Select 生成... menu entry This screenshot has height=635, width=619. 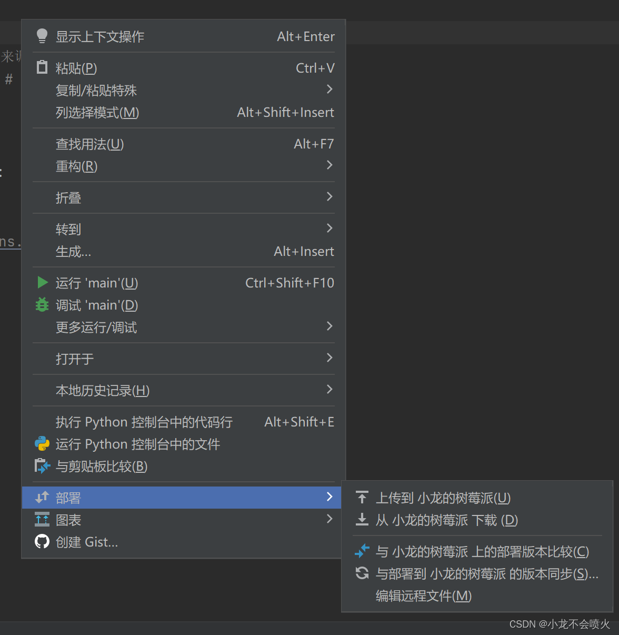pos(184,251)
